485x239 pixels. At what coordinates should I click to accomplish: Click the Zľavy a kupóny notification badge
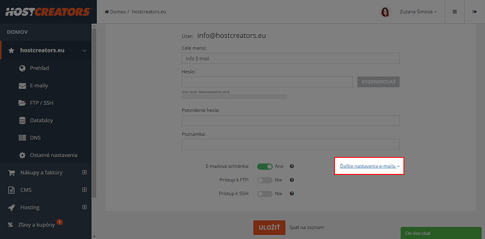(x=60, y=222)
